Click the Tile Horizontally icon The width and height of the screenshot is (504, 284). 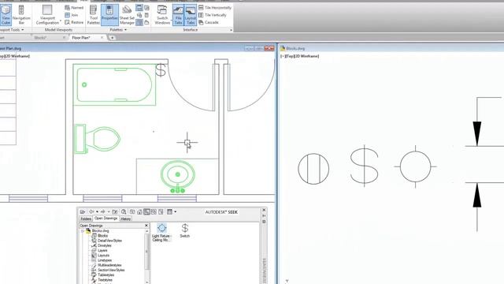tap(201, 7)
